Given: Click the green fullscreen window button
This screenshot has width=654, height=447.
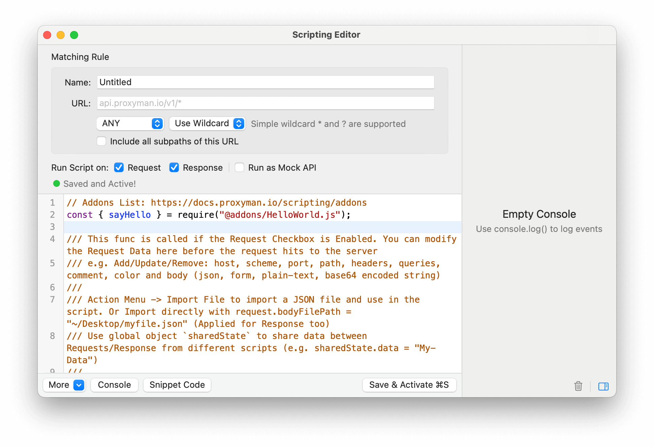Looking at the screenshot, I should (74, 35).
